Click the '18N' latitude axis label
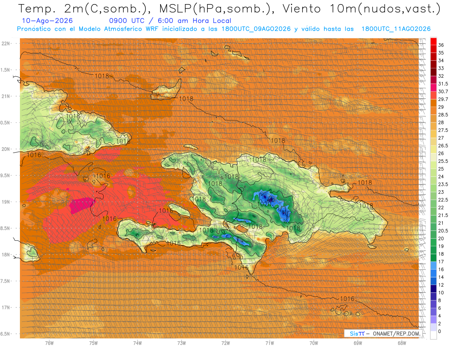The width and height of the screenshot is (451, 348). click(6, 255)
